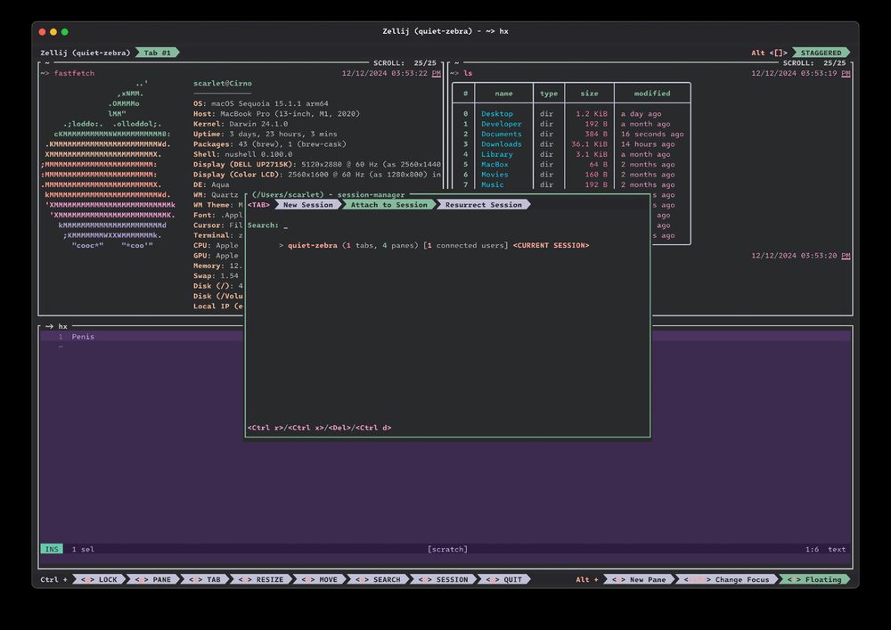
Task: Click line 1 text in Helix editor
Action: click(x=83, y=337)
